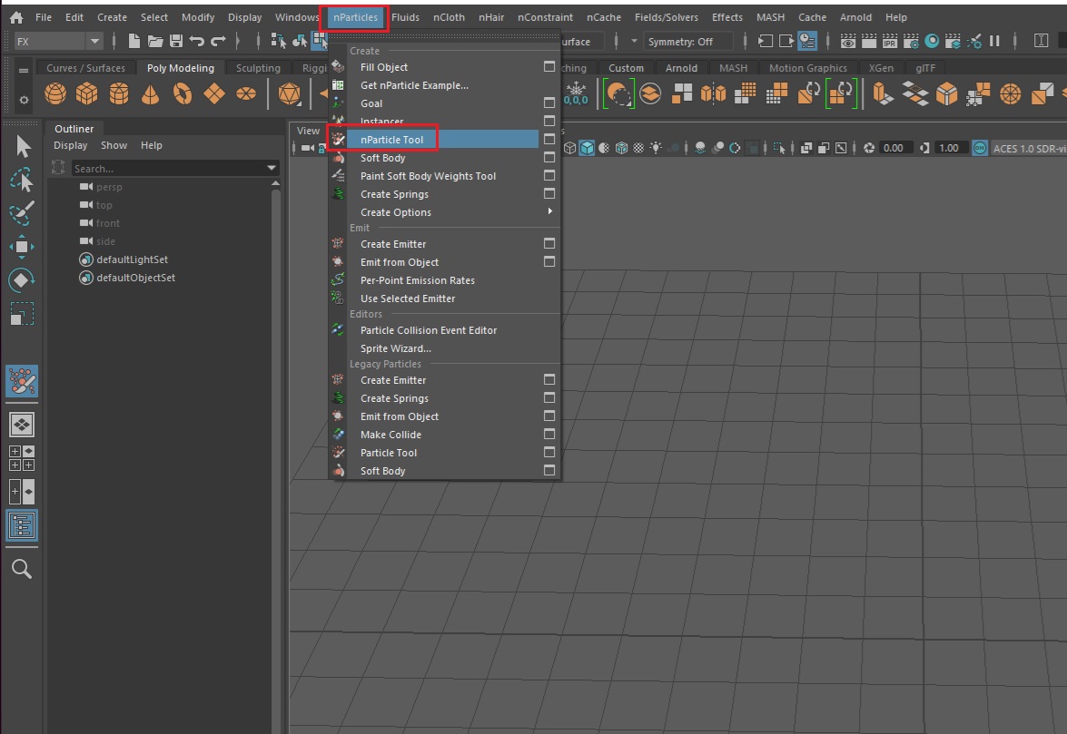Open the toolbox search magnifier
Screen dimensions: 1067x734
[22, 569]
